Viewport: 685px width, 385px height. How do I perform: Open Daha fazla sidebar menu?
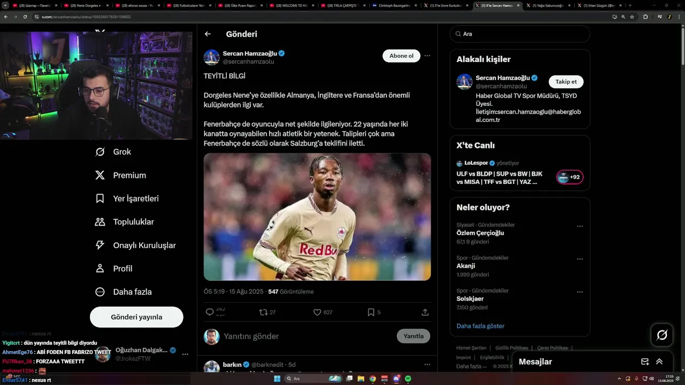123,292
